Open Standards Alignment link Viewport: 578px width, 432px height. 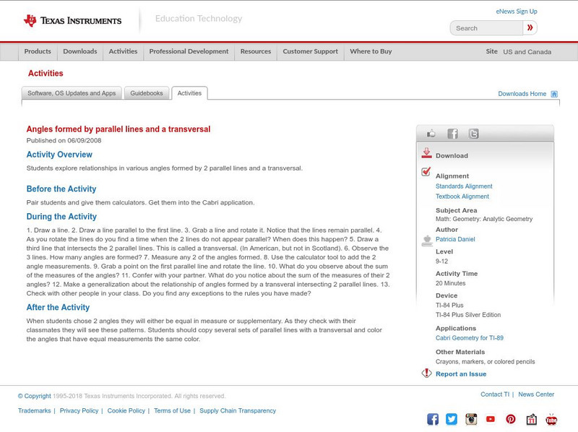tap(464, 186)
